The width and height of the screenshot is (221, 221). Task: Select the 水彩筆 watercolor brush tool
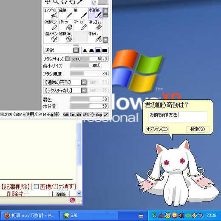[95, 13]
